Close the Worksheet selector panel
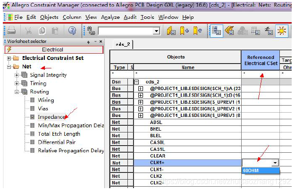This screenshot has width=295, height=190. click(x=101, y=41)
